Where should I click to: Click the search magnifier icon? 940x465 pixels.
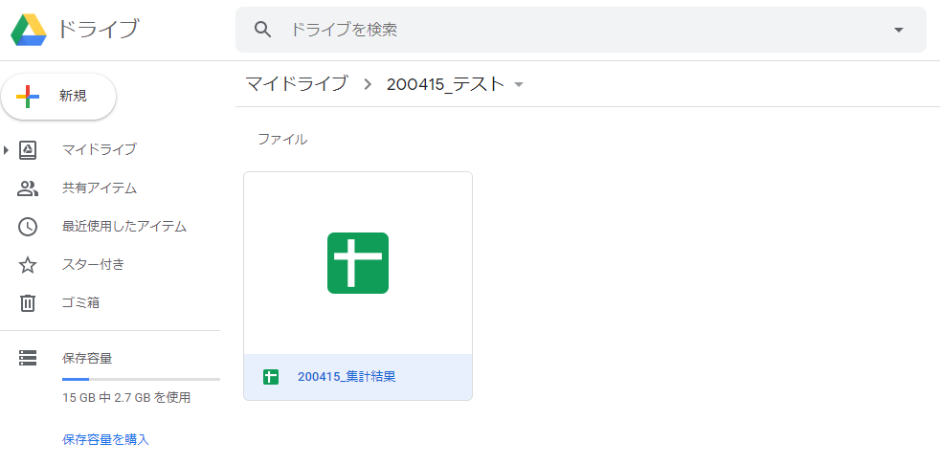(x=262, y=30)
